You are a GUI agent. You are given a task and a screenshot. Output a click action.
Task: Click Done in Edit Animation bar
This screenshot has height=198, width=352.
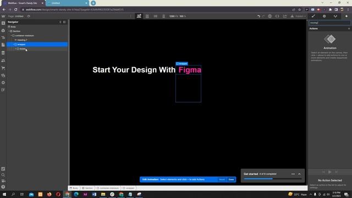click(x=231, y=180)
